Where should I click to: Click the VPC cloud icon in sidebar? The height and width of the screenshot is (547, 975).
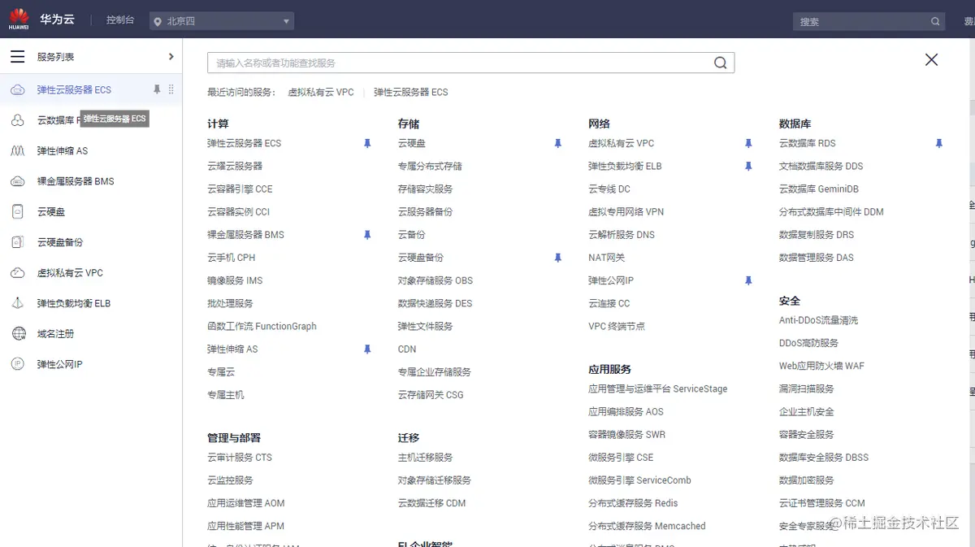[x=17, y=272]
